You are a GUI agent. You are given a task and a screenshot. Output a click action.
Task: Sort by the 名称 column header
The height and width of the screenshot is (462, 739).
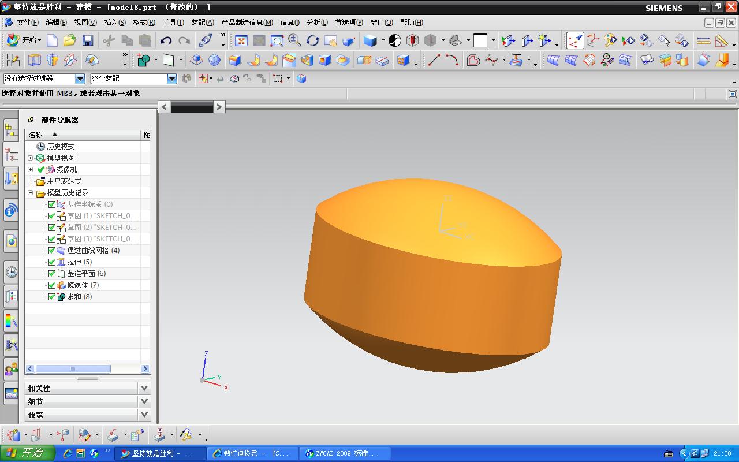pos(83,135)
